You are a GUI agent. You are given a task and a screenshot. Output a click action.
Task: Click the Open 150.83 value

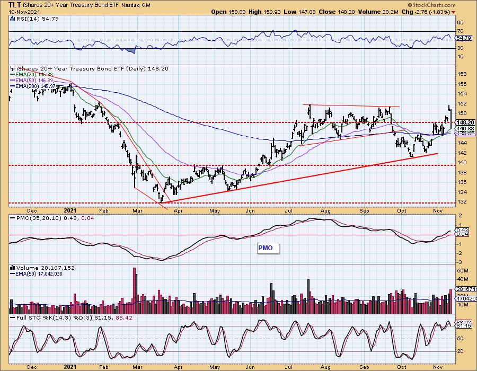[x=229, y=12]
